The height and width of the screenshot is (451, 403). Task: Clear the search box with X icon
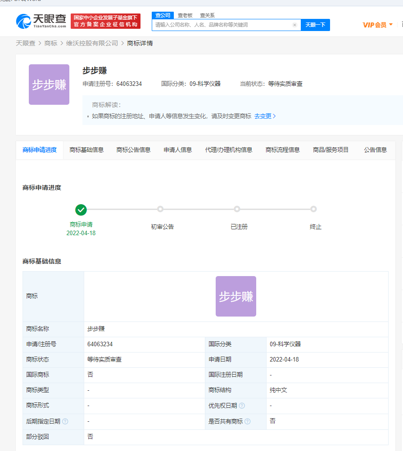[x=294, y=25]
